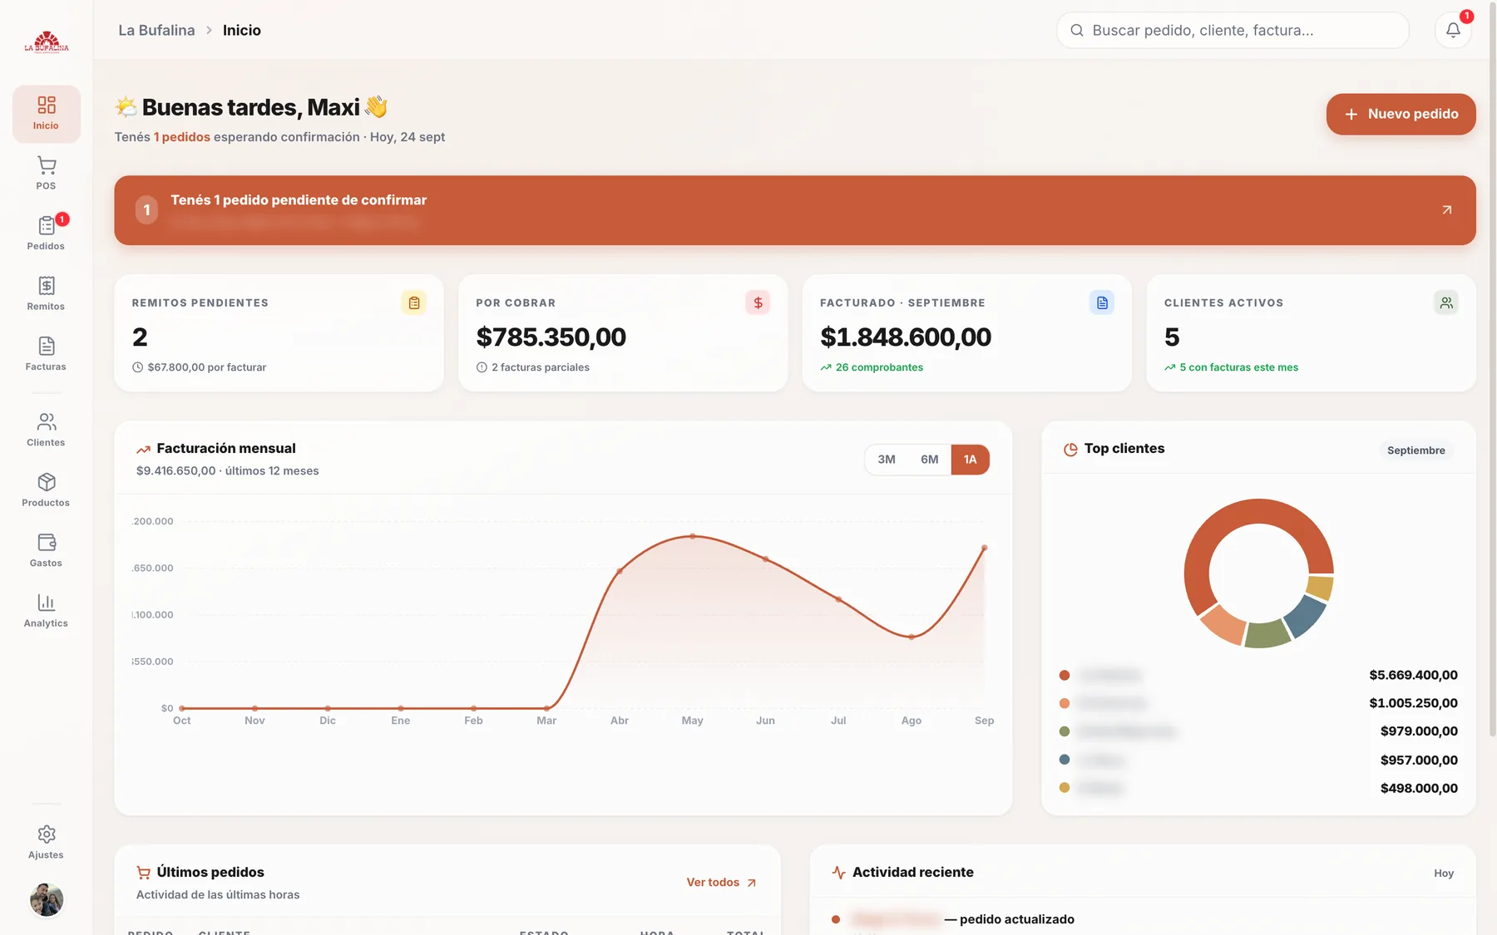Navigate to Productos

46,490
